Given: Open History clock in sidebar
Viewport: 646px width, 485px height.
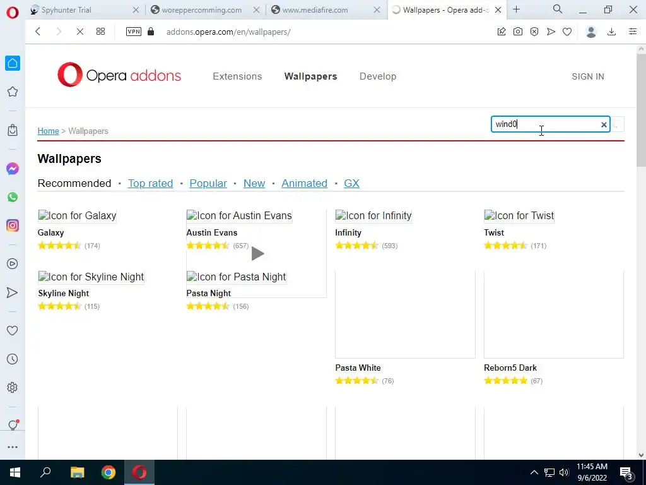Looking at the screenshot, I should 13,359.
